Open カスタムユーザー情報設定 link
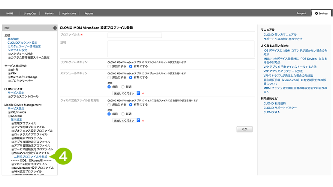This screenshot has width=333, height=187. tap(24, 46)
